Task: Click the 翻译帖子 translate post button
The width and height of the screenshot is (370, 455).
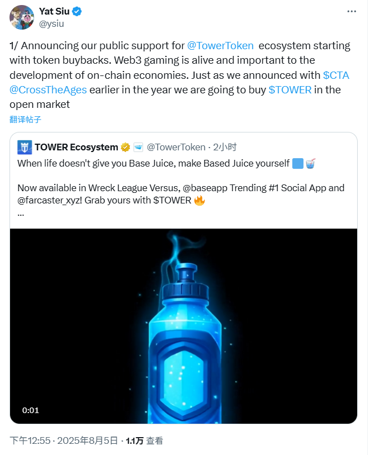Action: coord(26,119)
